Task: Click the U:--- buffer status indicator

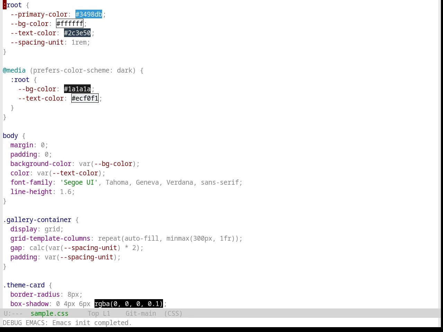Action: pos(13,313)
